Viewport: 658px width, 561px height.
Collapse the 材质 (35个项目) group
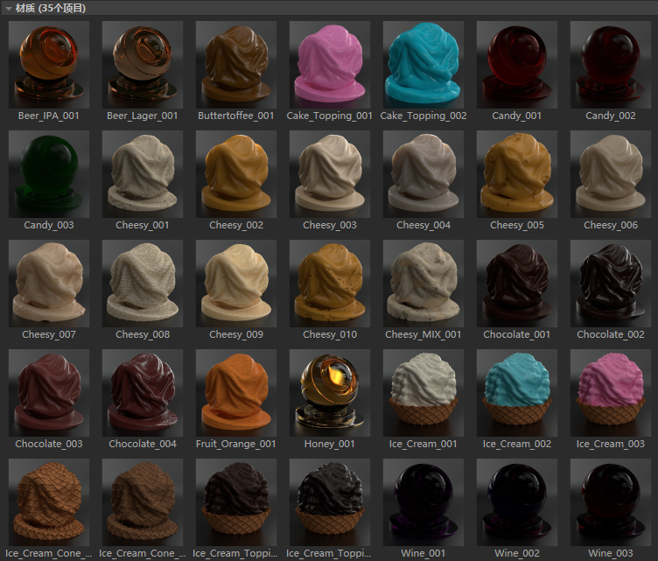coord(9,9)
